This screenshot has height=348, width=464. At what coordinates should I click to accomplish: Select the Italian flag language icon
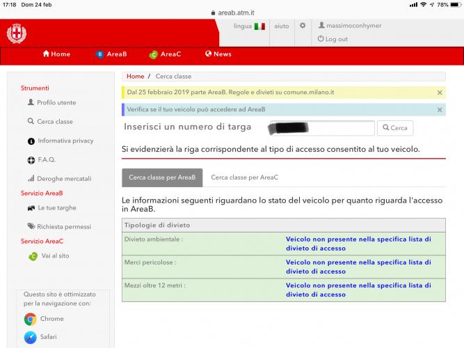pos(259,26)
